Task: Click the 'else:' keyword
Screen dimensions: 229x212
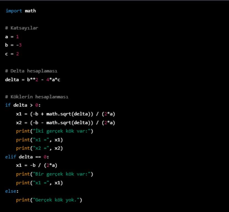Action: pyautogui.click(x=11, y=191)
